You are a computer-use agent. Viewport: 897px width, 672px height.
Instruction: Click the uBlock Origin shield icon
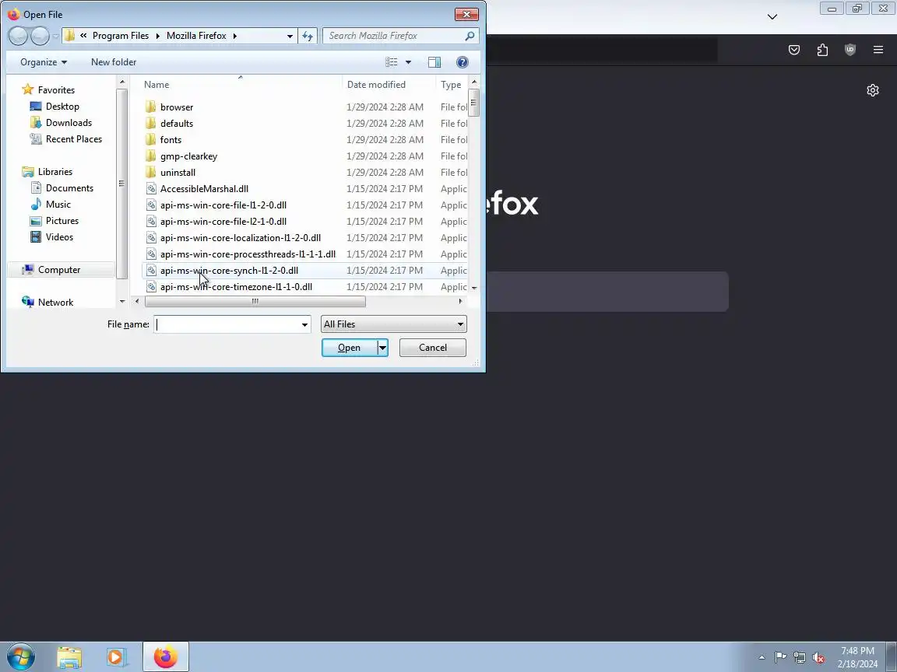click(850, 50)
